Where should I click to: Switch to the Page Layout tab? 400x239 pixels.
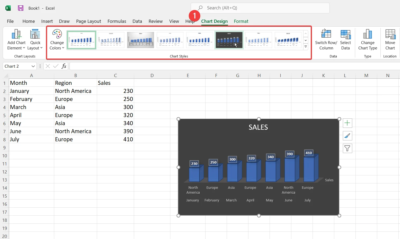click(89, 21)
